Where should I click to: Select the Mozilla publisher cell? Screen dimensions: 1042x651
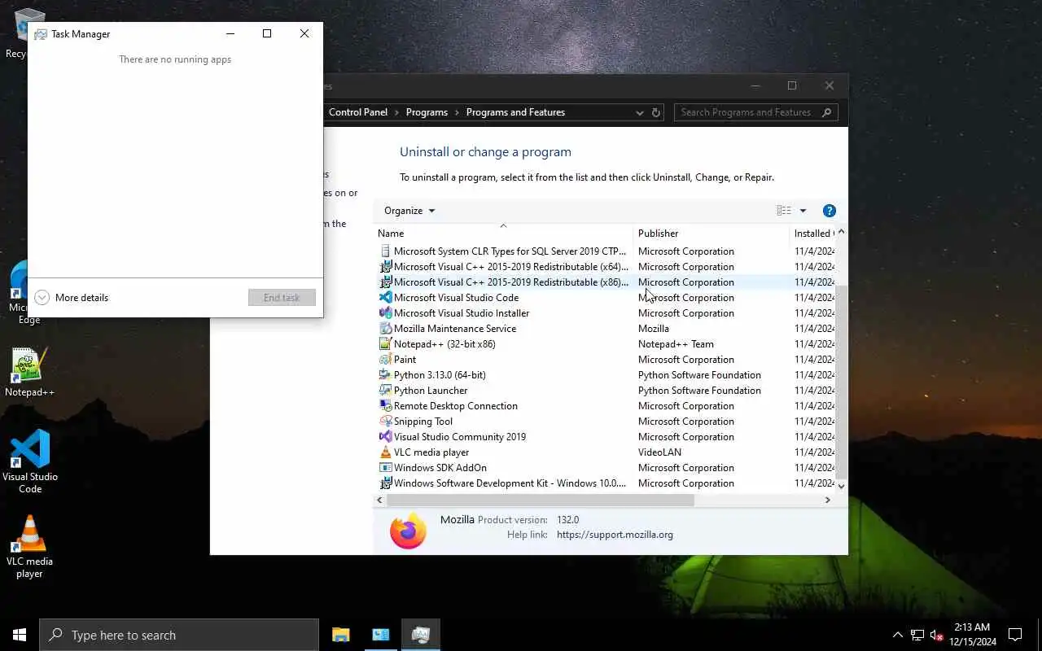654,329
